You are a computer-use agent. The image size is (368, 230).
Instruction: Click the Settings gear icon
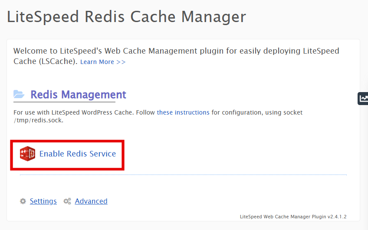click(x=23, y=201)
